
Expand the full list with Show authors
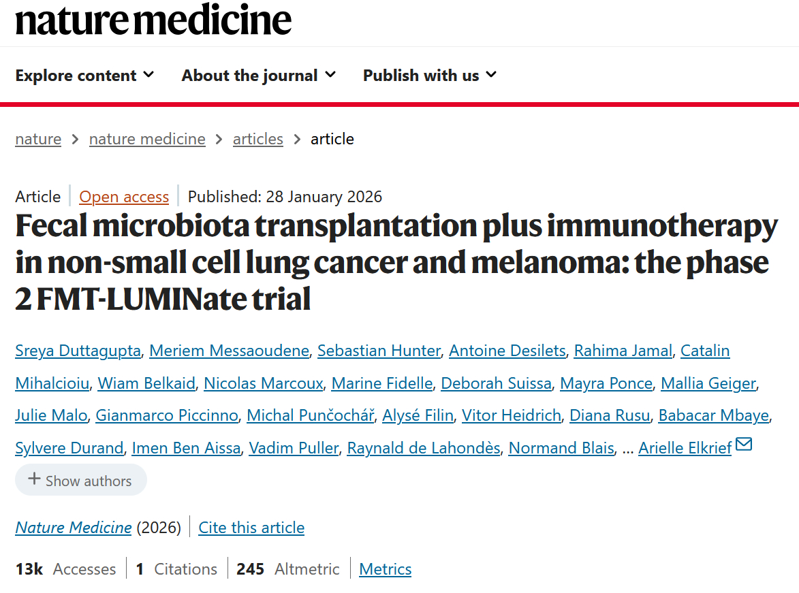(x=80, y=480)
